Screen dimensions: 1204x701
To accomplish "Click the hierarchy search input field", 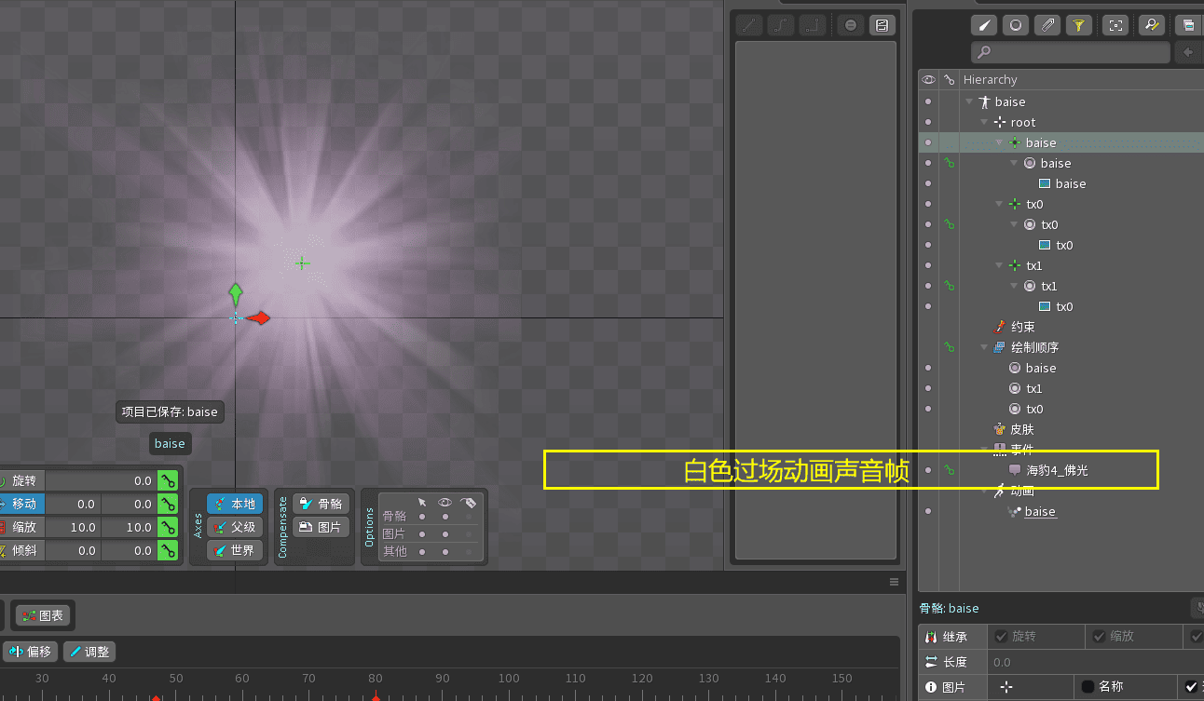I will coord(1070,53).
